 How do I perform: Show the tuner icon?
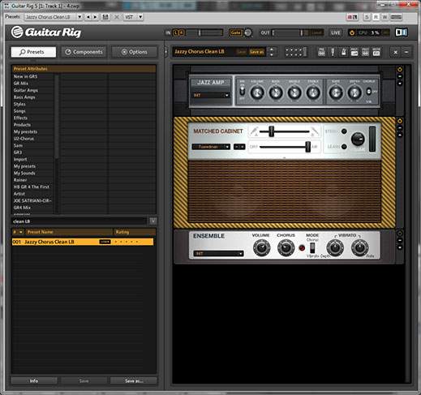click(x=333, y=52)
